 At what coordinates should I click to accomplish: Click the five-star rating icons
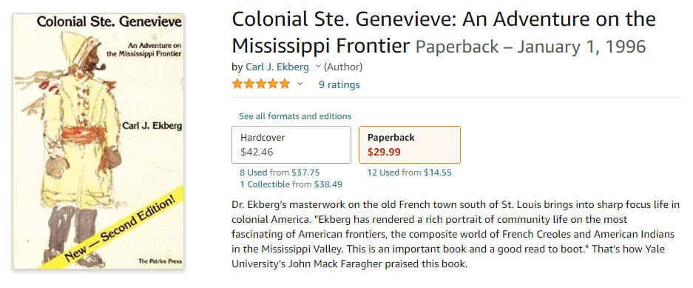pyautogui.click(x=261, y=84)
